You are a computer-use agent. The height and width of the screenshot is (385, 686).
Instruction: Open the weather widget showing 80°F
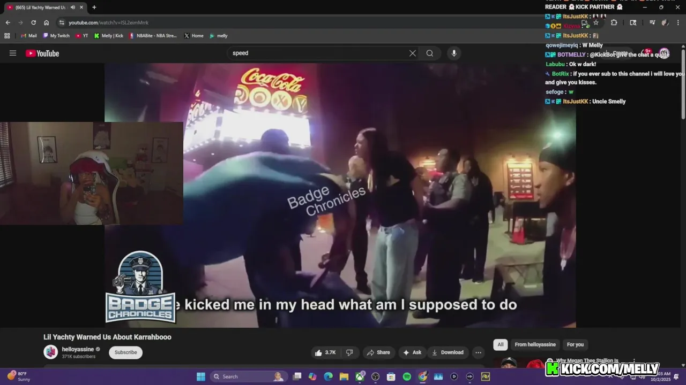coord(18,376)
